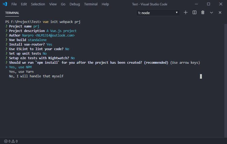Open the Terminal menu
Viewport: 227px width, 144px height.
pyautogui.click(x=91, y=4)
